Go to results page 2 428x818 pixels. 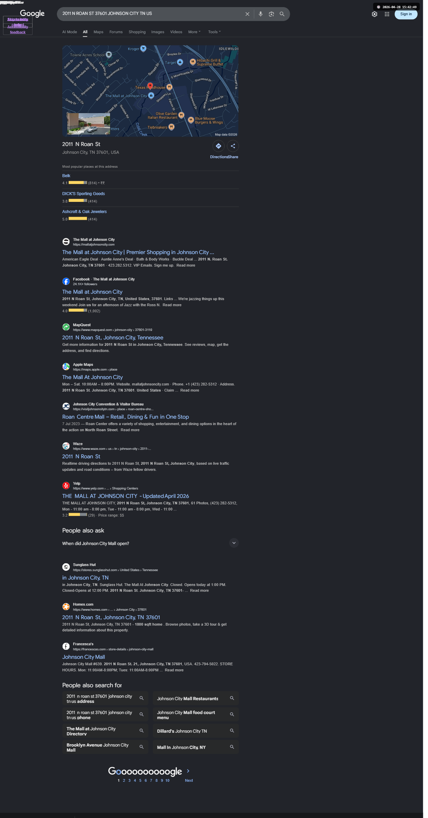coord(124,780)
